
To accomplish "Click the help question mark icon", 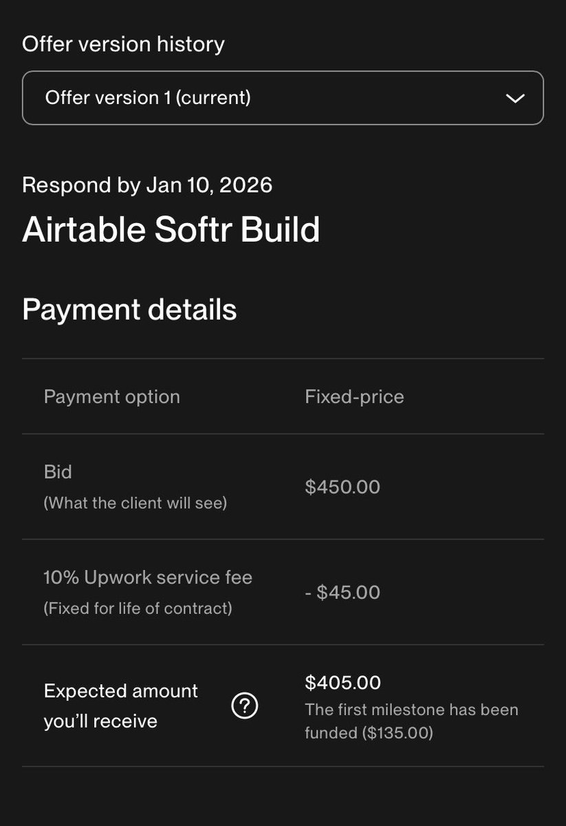I will coord(245,706).
